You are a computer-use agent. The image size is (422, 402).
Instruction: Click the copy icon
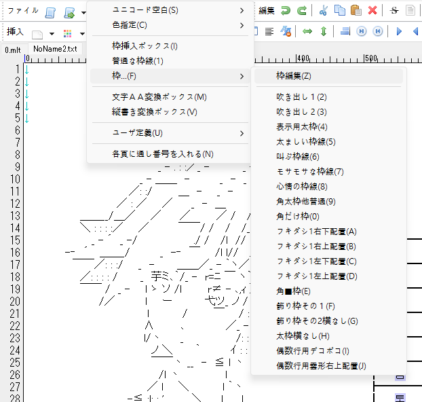340,10
